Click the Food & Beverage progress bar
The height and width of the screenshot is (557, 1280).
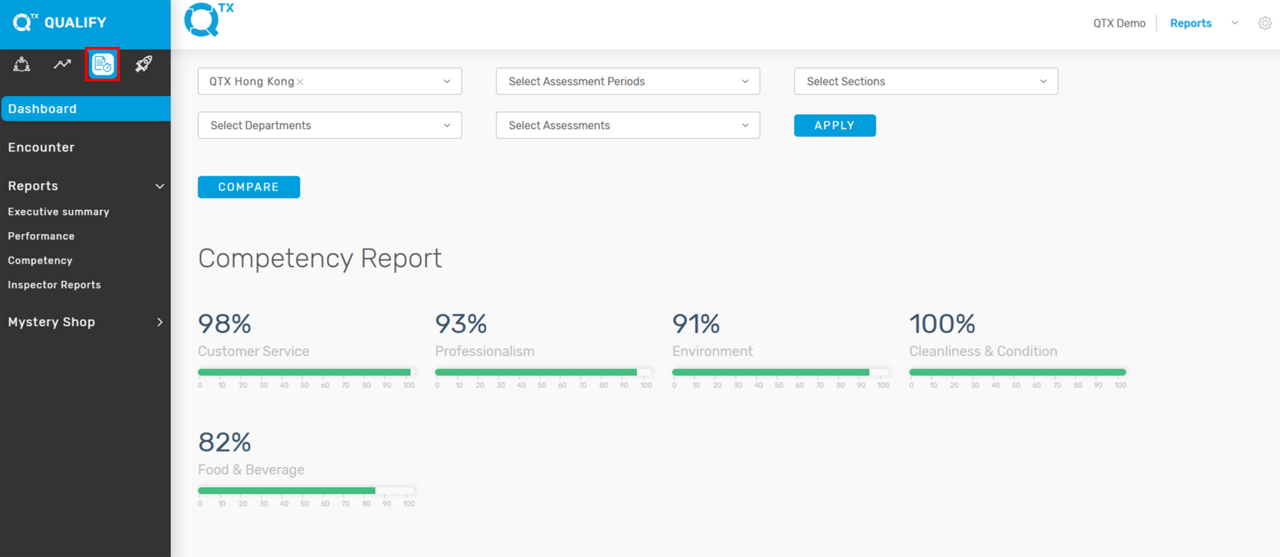coord(307,490)
